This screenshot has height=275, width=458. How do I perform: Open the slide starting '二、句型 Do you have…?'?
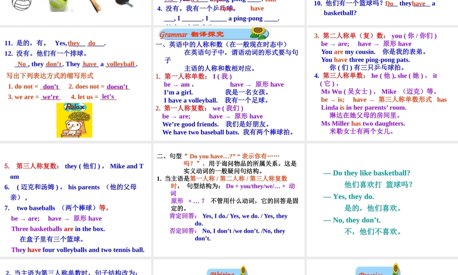pyautogui.click(x=229, y=200)
